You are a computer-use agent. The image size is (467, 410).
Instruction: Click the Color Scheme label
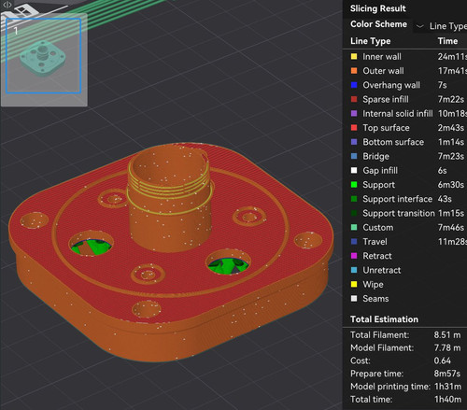pos(378,24)
